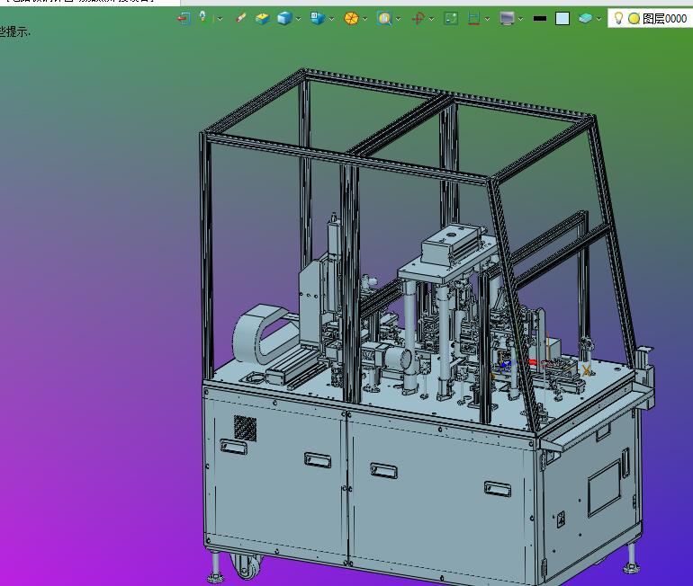
Task: Click the black line color swatch
Action: point(540,19)
